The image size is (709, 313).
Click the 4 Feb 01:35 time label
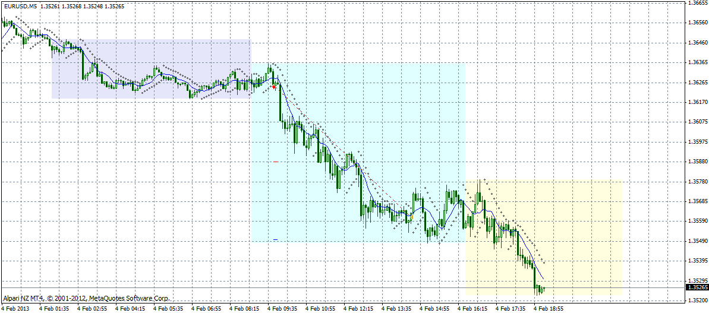click(54, 309)
